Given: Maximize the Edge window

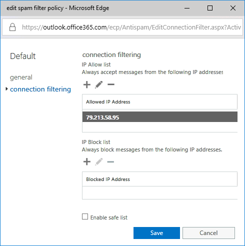Looking at the screenshot, I should coord(210,8).
